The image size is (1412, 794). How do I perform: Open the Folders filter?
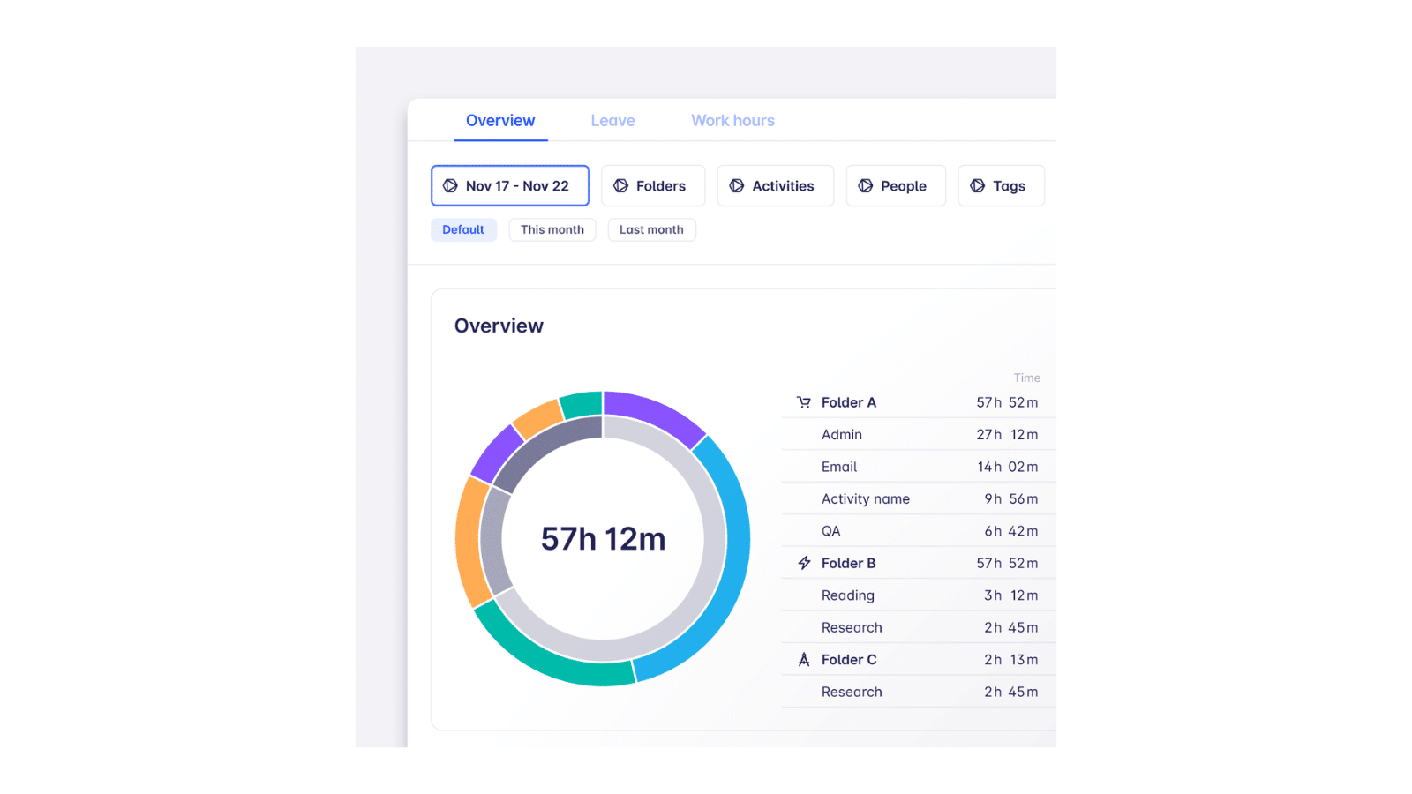[653, 186]
